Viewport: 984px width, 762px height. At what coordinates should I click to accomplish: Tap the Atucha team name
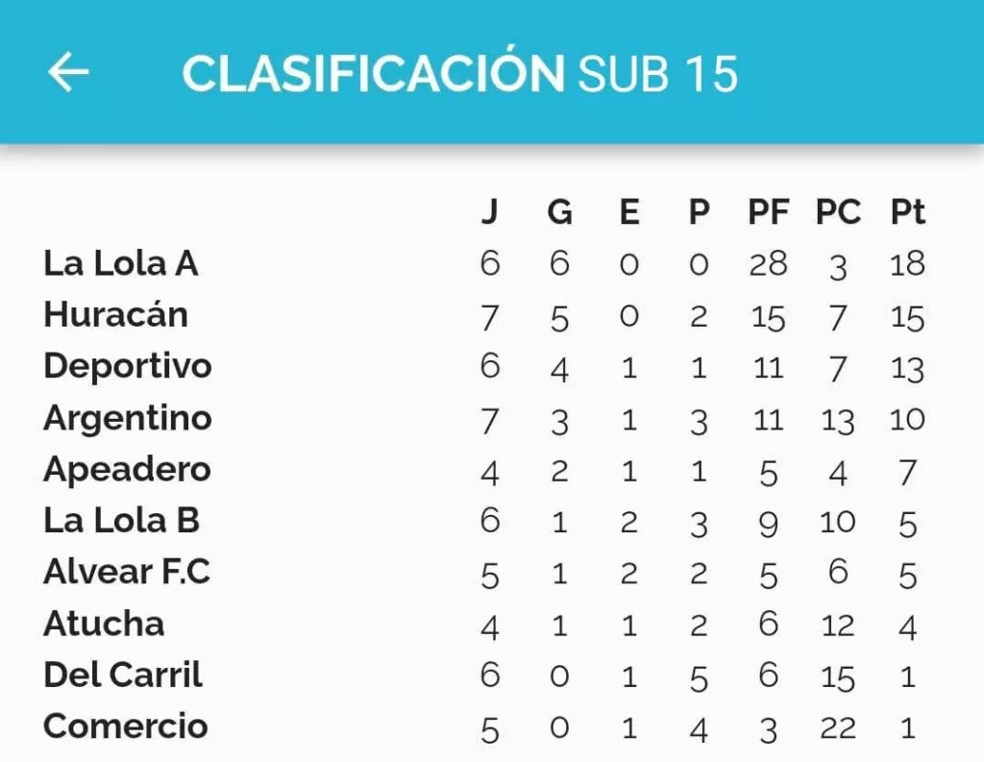click(104, 624)
